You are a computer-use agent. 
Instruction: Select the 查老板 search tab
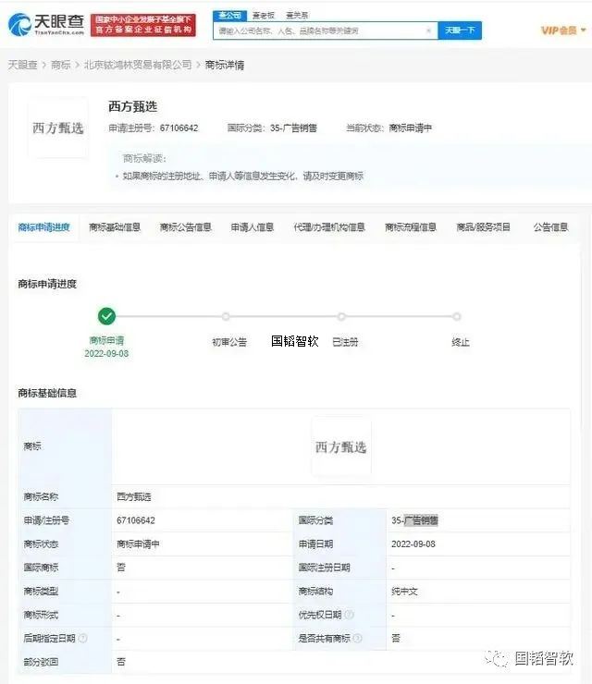264,16
